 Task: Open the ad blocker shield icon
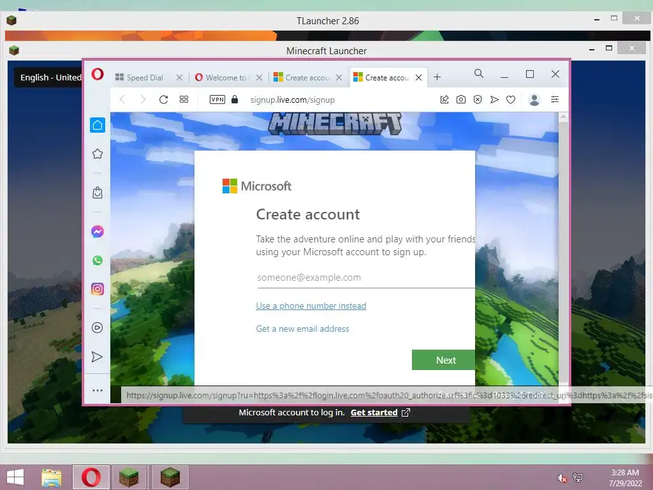point(478,100)
